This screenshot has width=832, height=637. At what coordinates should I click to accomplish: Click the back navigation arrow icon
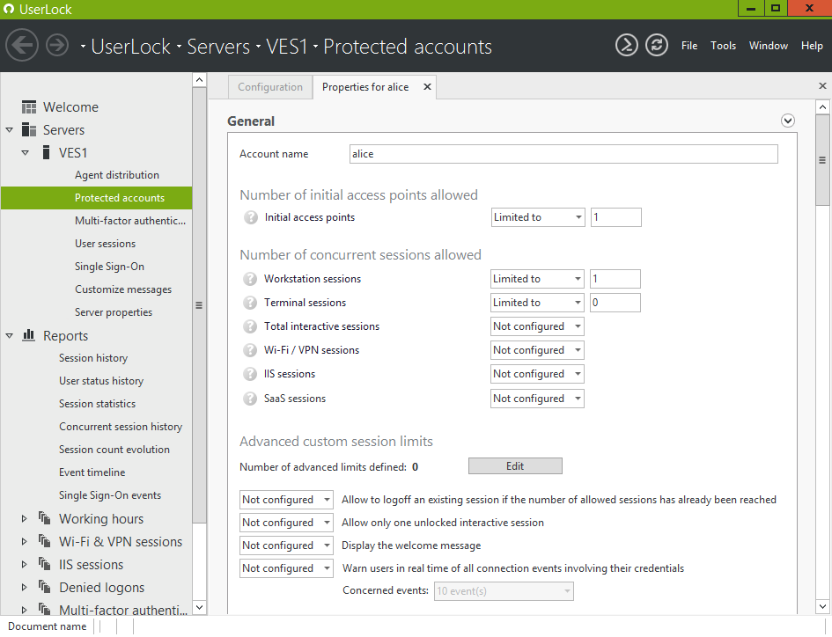tap(22, 45)
